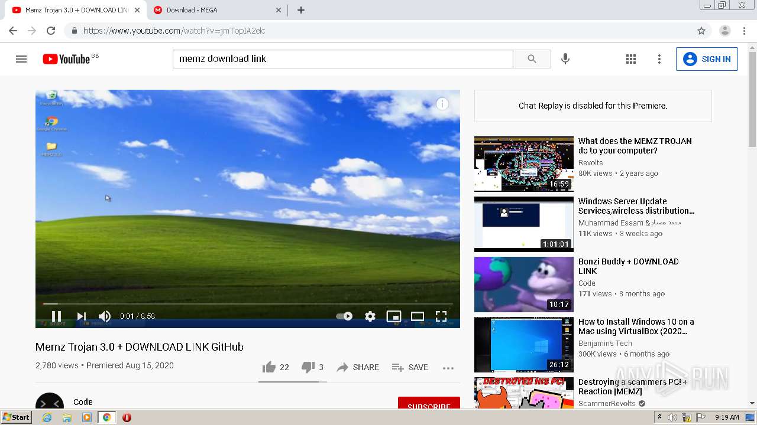Open the Windows Start menu
The height and width of the screenshot is (425, 757).
tap(17, 417)
